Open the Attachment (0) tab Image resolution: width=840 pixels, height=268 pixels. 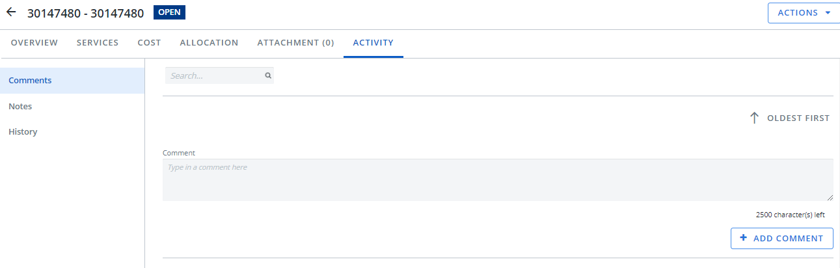click(295, 43)
